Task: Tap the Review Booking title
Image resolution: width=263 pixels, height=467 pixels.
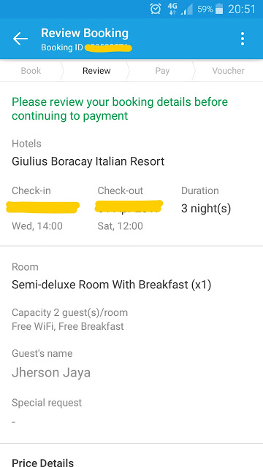Action: (85, 33)
